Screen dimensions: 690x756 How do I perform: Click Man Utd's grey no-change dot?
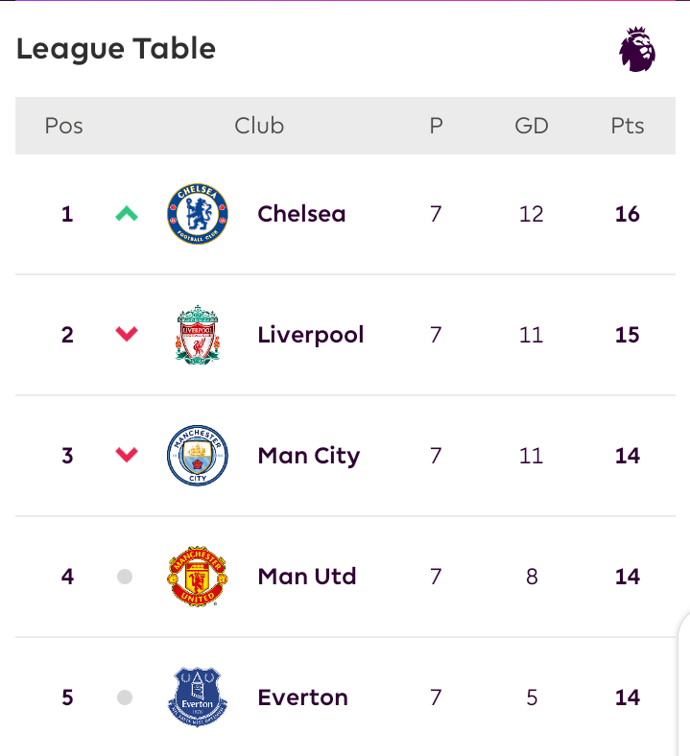(125, 577)
